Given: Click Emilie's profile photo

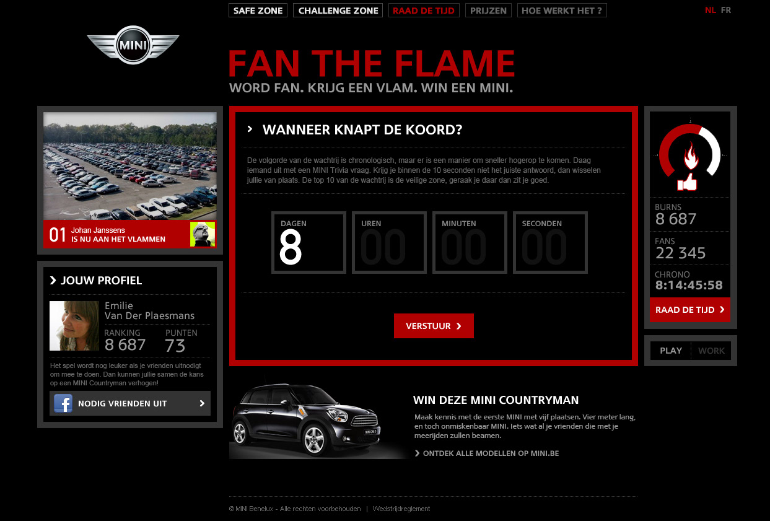Looking at the screenshot, I should [x=74, y=326].
